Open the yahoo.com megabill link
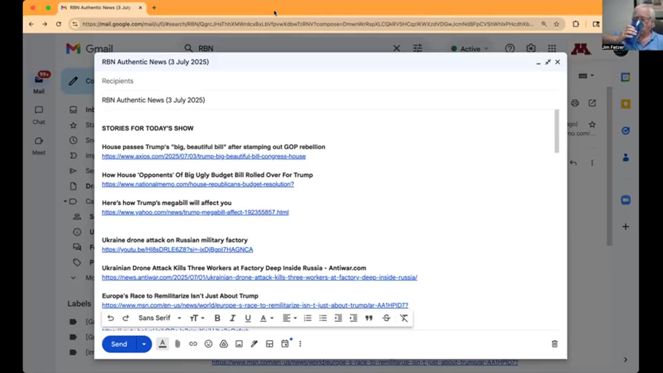 pos(195,212)
